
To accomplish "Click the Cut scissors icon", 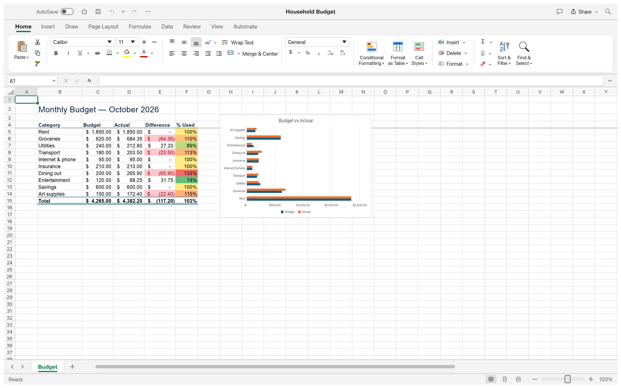I will 38,42.
